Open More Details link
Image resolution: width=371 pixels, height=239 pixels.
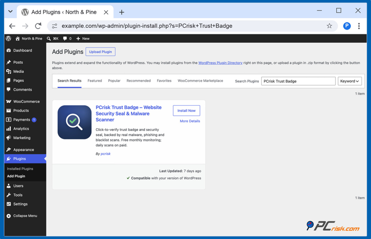pyautogui.click(x=190, y=121)
